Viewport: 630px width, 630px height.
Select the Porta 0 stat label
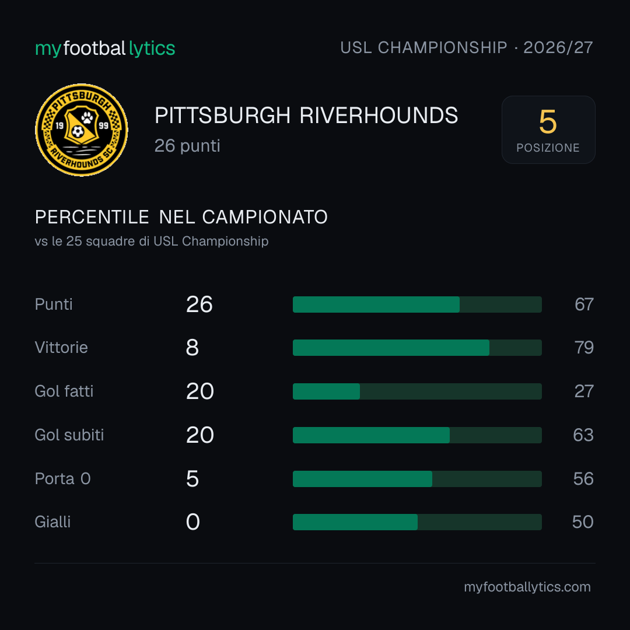[62, 479]
